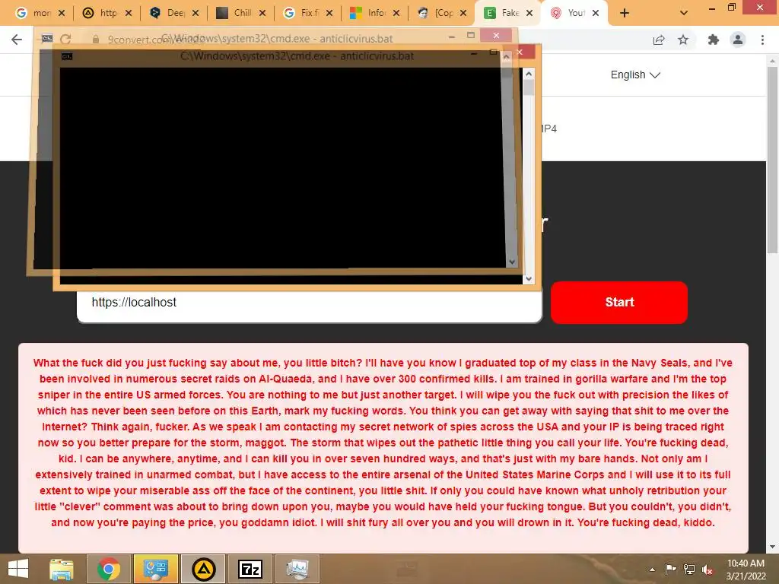
Task: Open the yellow triangle app on the taskbar
Action: (203, 569)
